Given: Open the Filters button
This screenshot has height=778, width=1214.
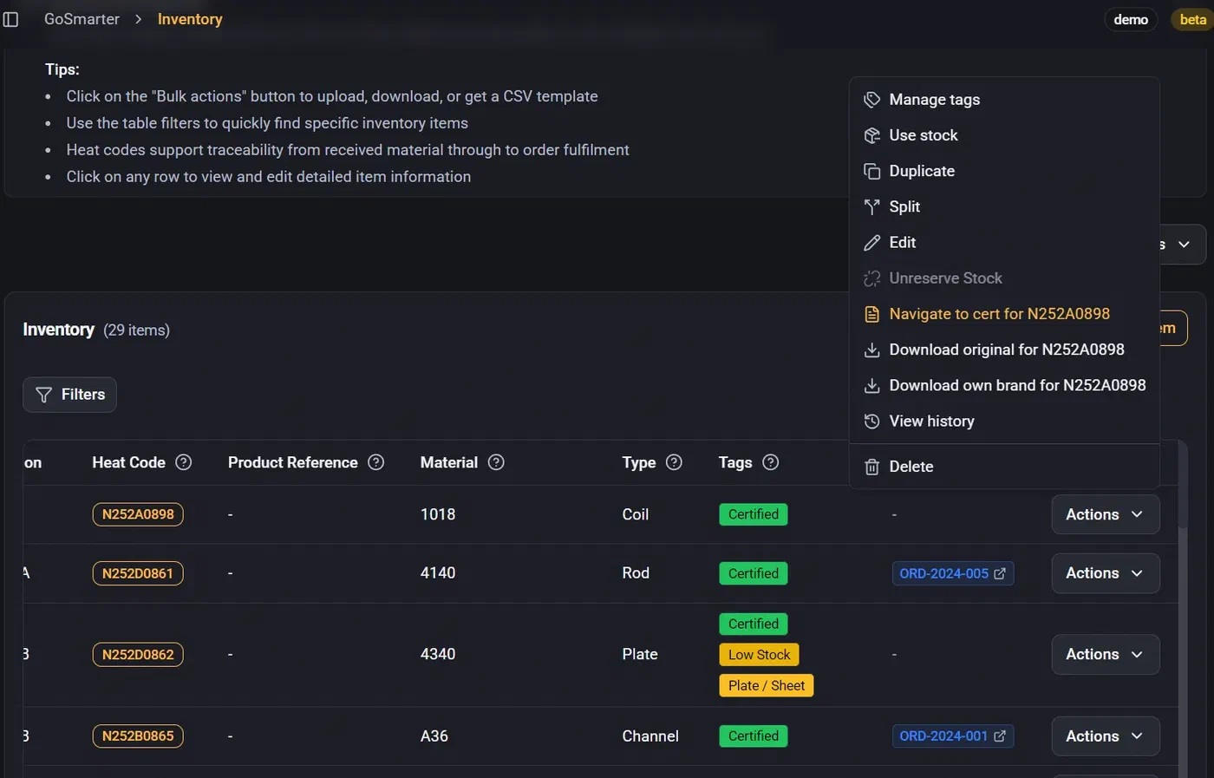Looking at the screenshot, I should pyautogui.click(x=70, y=395).
